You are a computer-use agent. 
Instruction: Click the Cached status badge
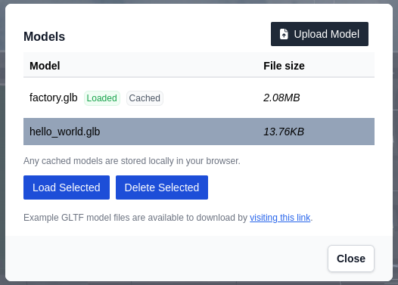click(x=145, y=98)
